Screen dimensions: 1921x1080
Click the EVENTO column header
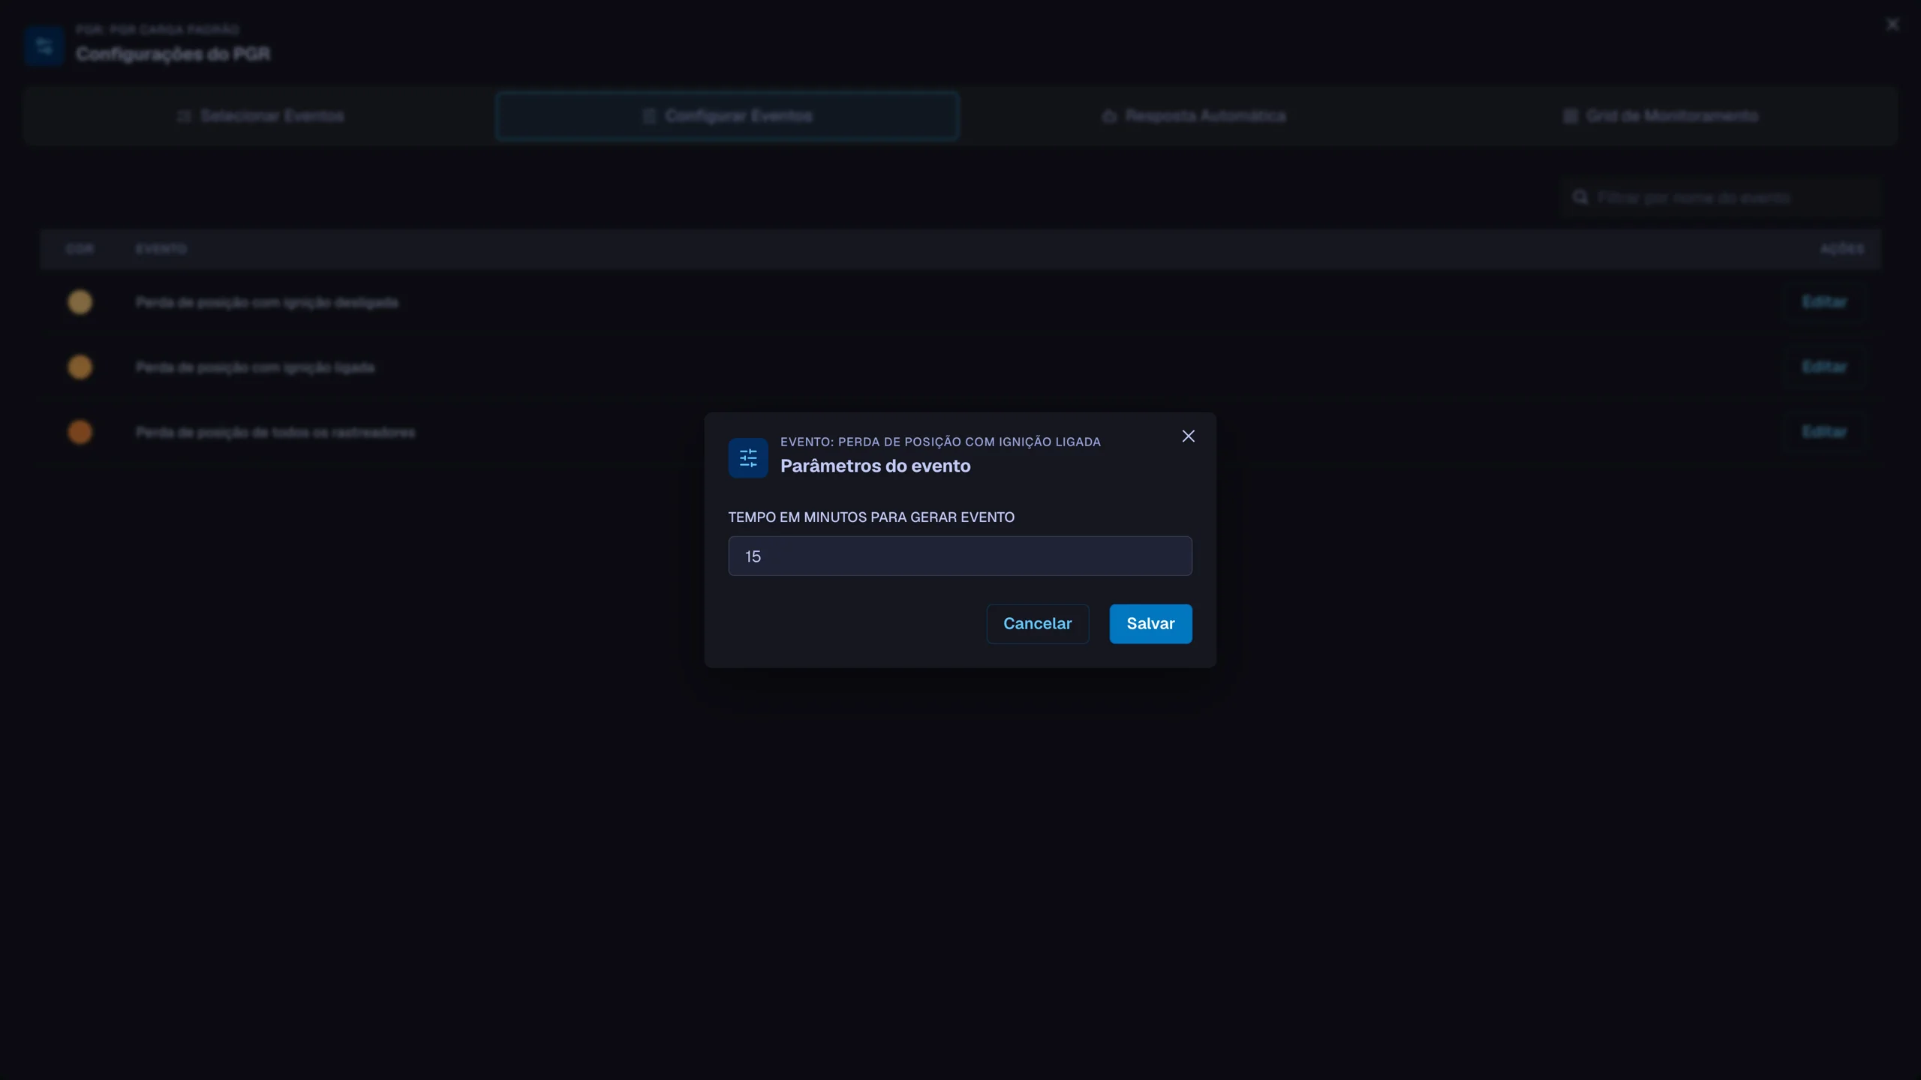[x=161, y=249]
